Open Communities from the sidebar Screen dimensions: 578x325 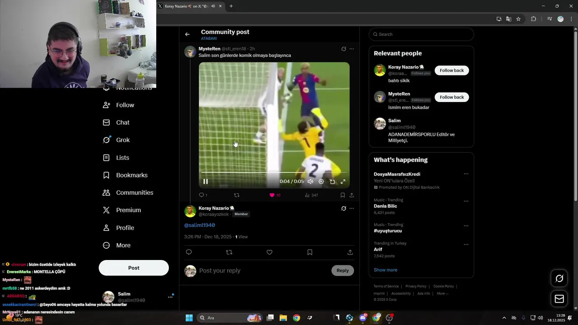tap(128, 193)
